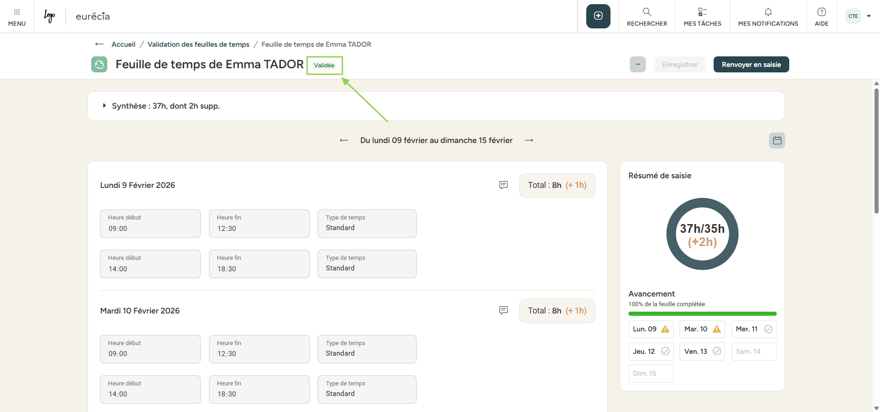880x412 pixels.
Task: Select Mer. 11 day in Avancement
Action: click(753, 329)
